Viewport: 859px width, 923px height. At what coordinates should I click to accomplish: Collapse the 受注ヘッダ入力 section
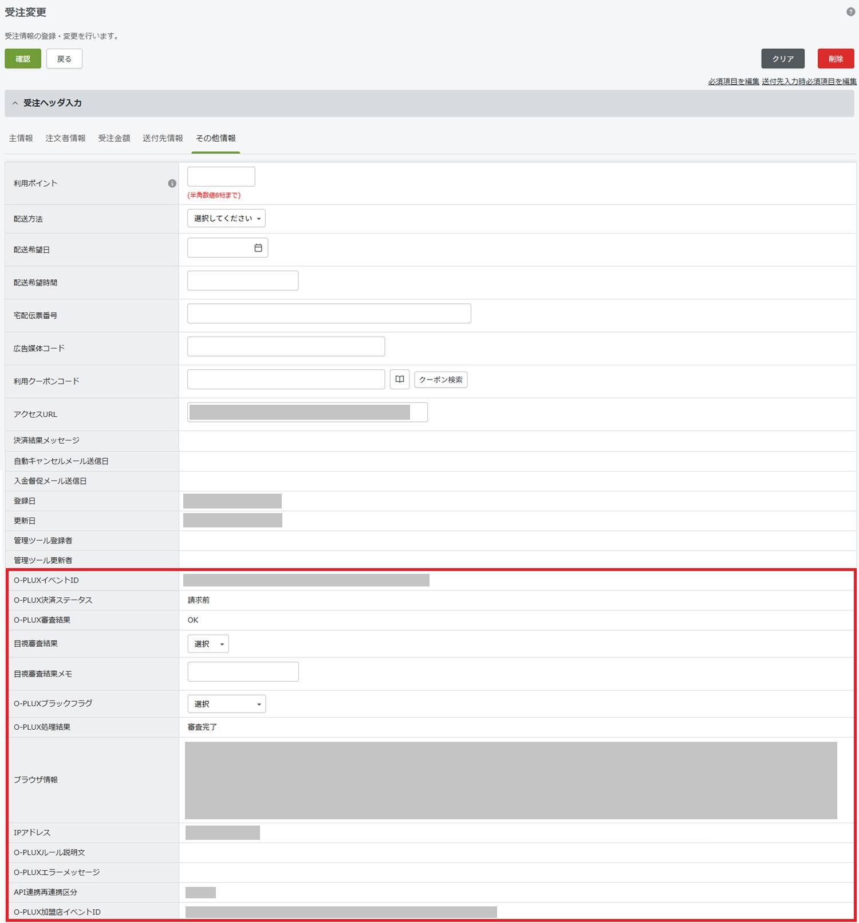coord(15,103)
